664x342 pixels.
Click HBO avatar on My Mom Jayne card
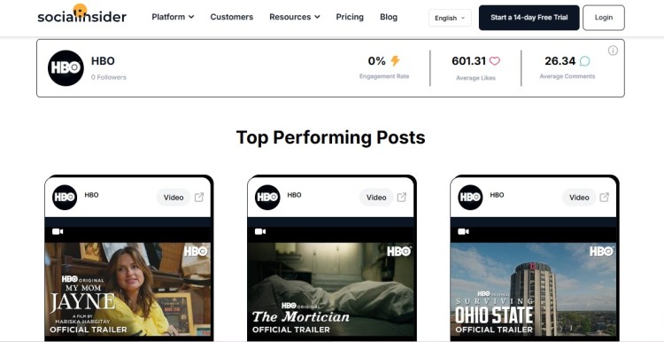click(65, 197)
